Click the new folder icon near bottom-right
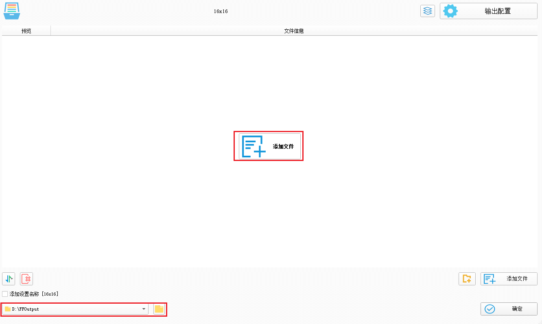This screenshot has height=324, width=542. pyautogui.click(x=467, y=279)
